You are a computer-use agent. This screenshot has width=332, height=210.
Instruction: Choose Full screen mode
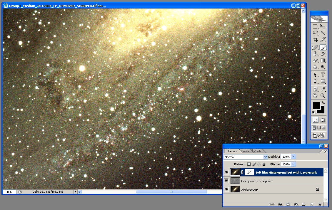[323, 128]
